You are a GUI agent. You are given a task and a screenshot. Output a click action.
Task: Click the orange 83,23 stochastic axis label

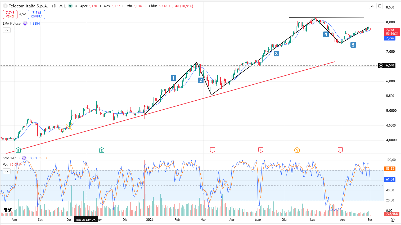pyautogui.click(x=390, y=169)
